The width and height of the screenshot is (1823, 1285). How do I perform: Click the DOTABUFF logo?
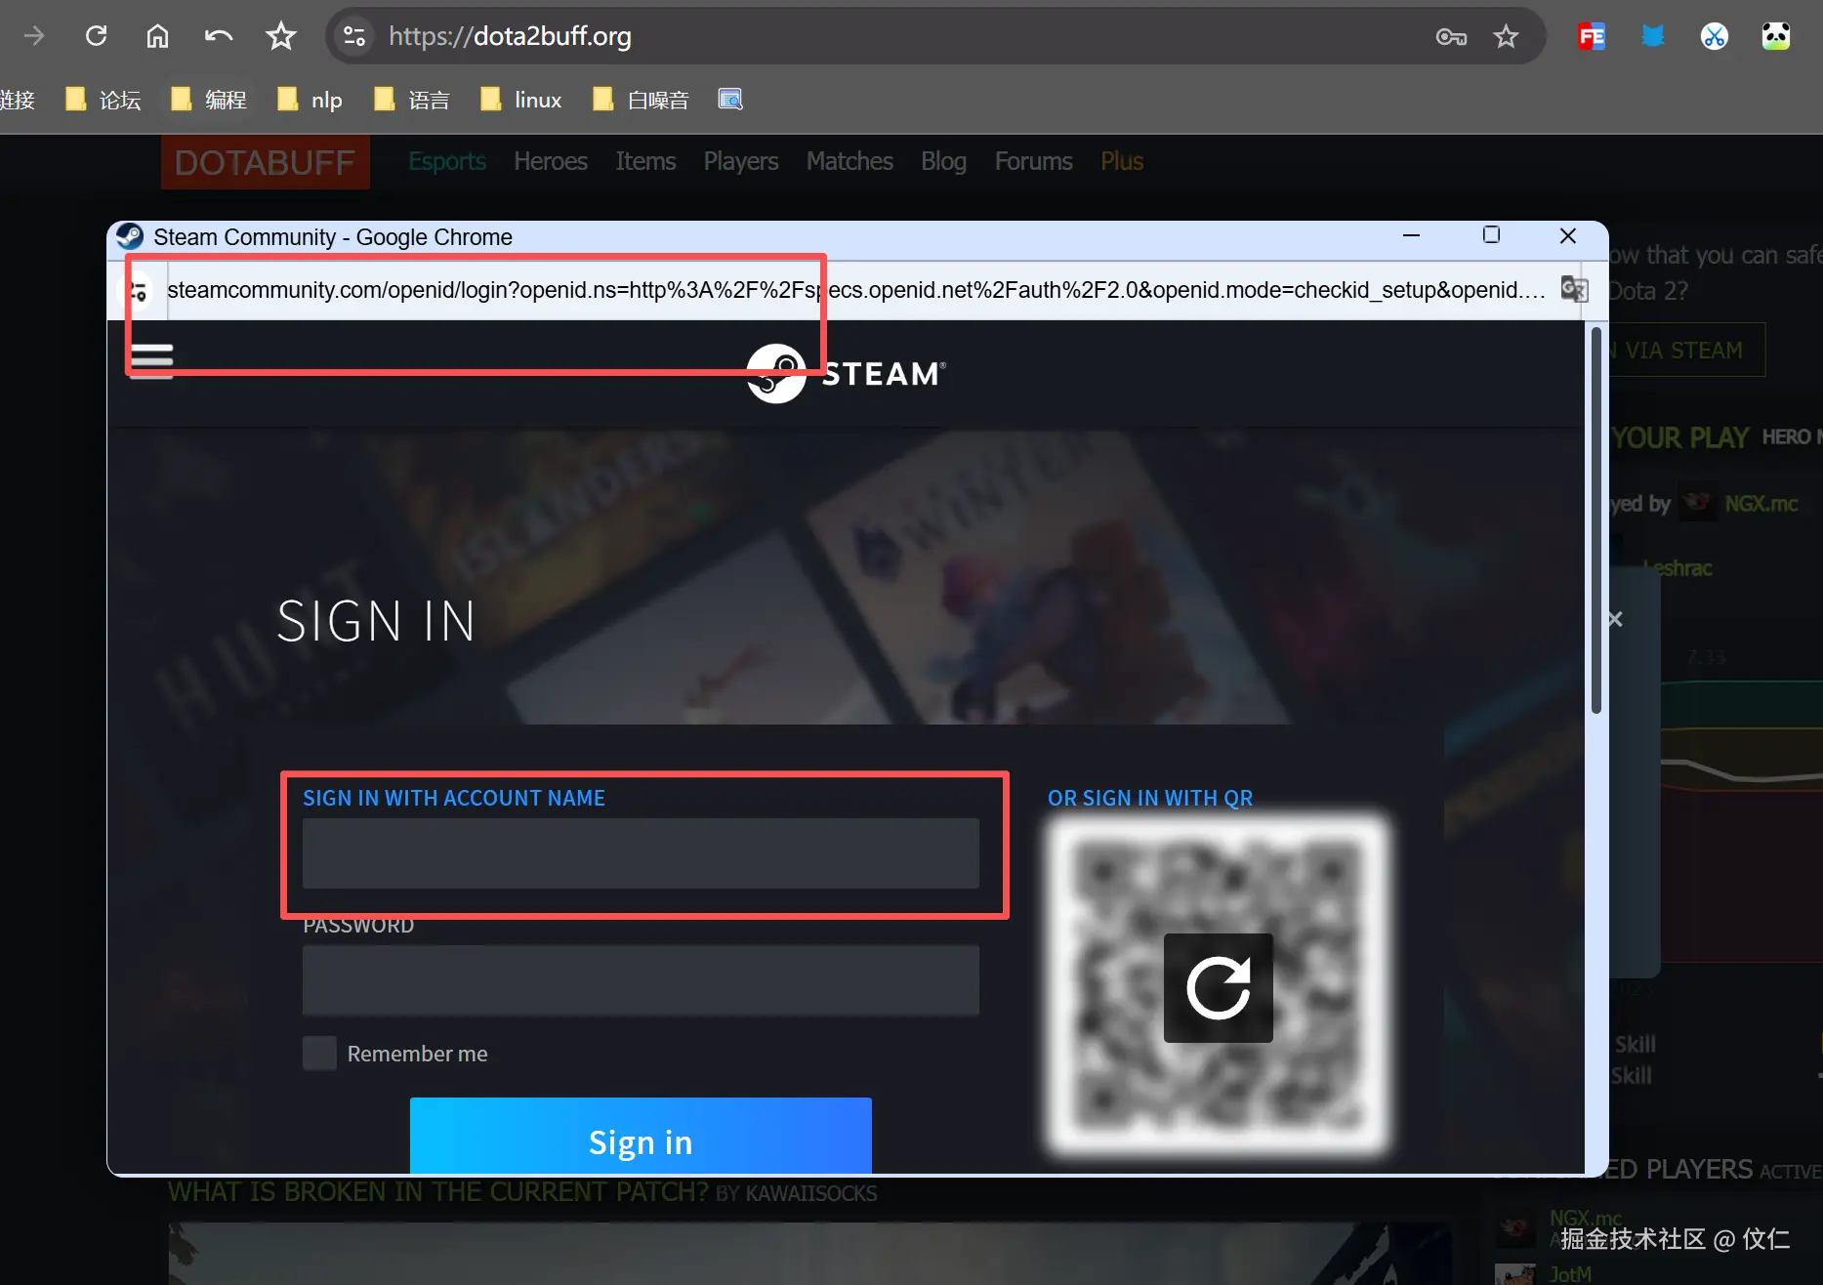(265, 162)
